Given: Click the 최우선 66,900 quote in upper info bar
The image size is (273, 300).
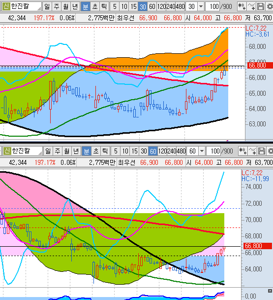Looking at the screenshot, I should (x=137, y=18).
